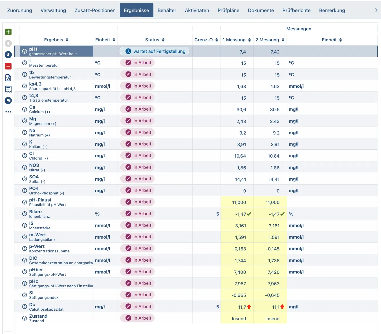Viewport: 381px width, 334px height.
Task: Click the 'in Arbeit' status of Bilanz row
Action: pyautogui.click(x=137, y=214)
